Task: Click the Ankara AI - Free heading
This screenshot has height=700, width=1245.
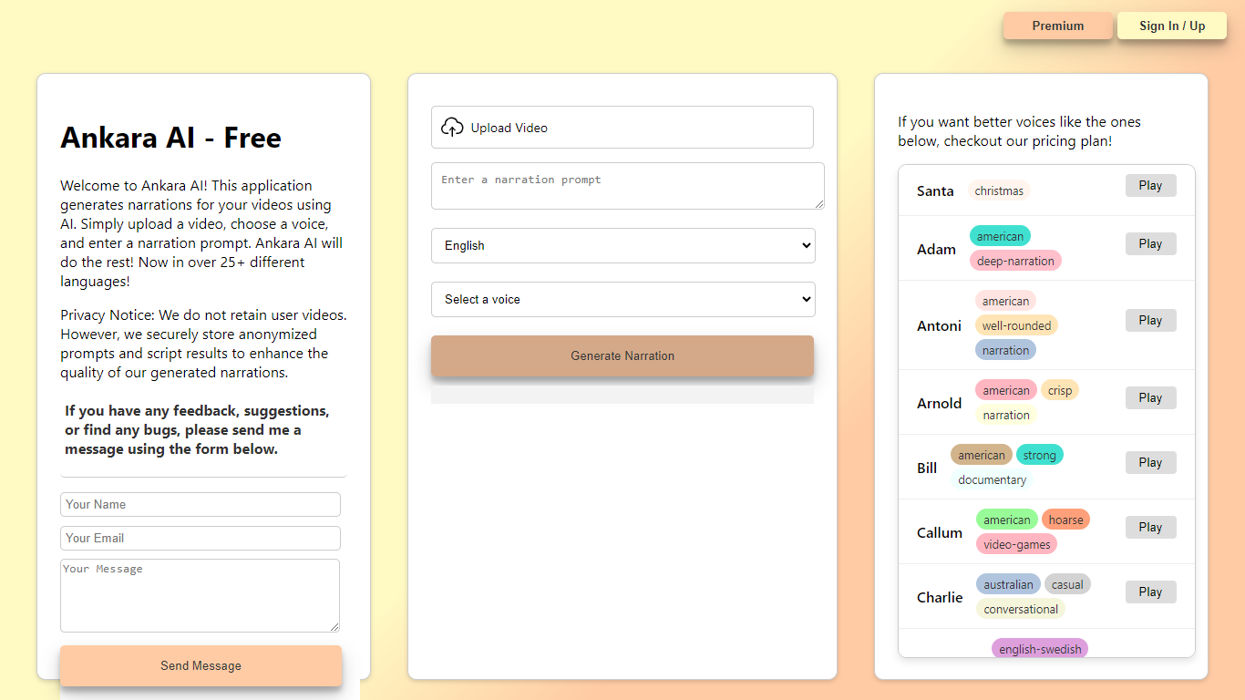Action: 170,138
